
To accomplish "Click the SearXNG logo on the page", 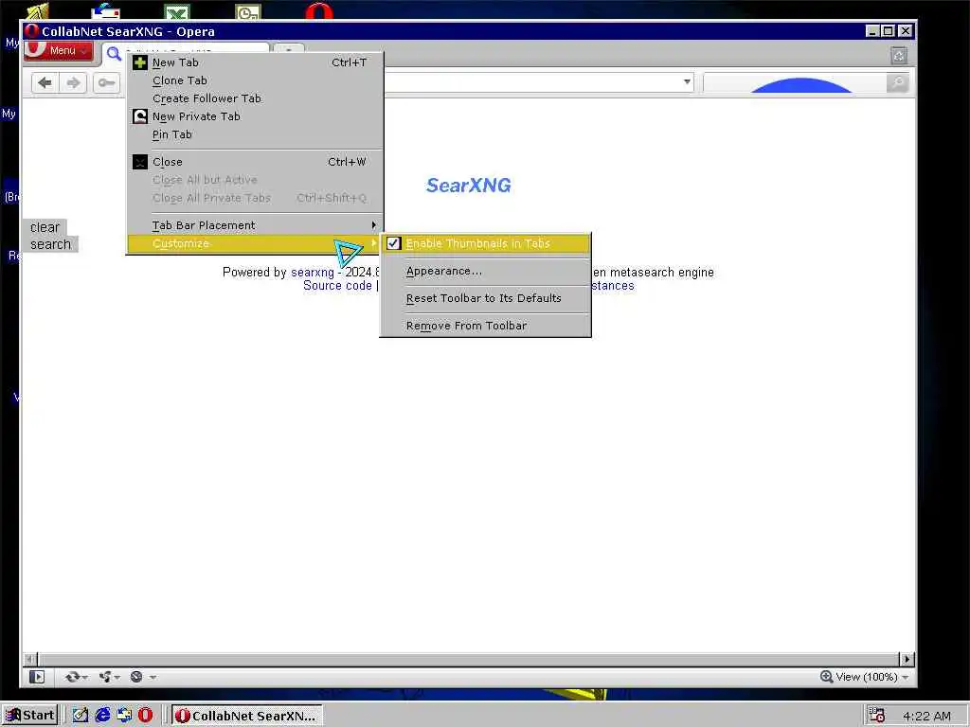I will click(x=468, y=185).
